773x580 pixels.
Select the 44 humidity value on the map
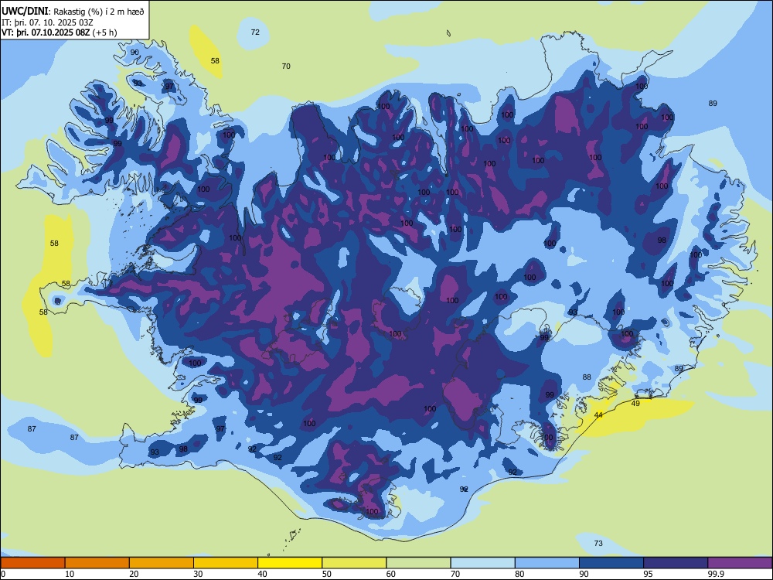point(598,415)
